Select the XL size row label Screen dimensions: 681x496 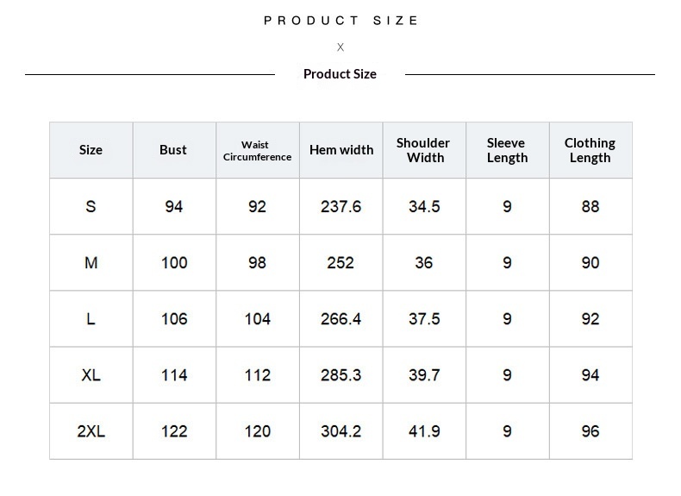[x=91, y=374]
